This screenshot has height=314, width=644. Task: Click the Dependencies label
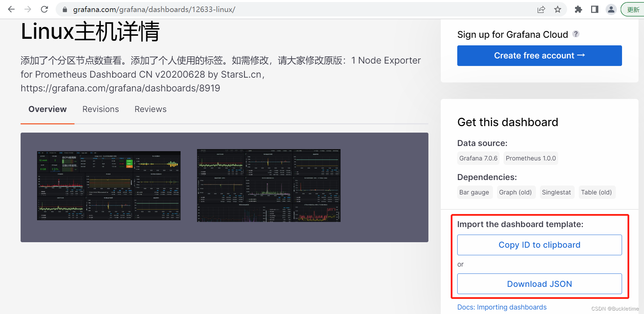(x=487, y=177)
